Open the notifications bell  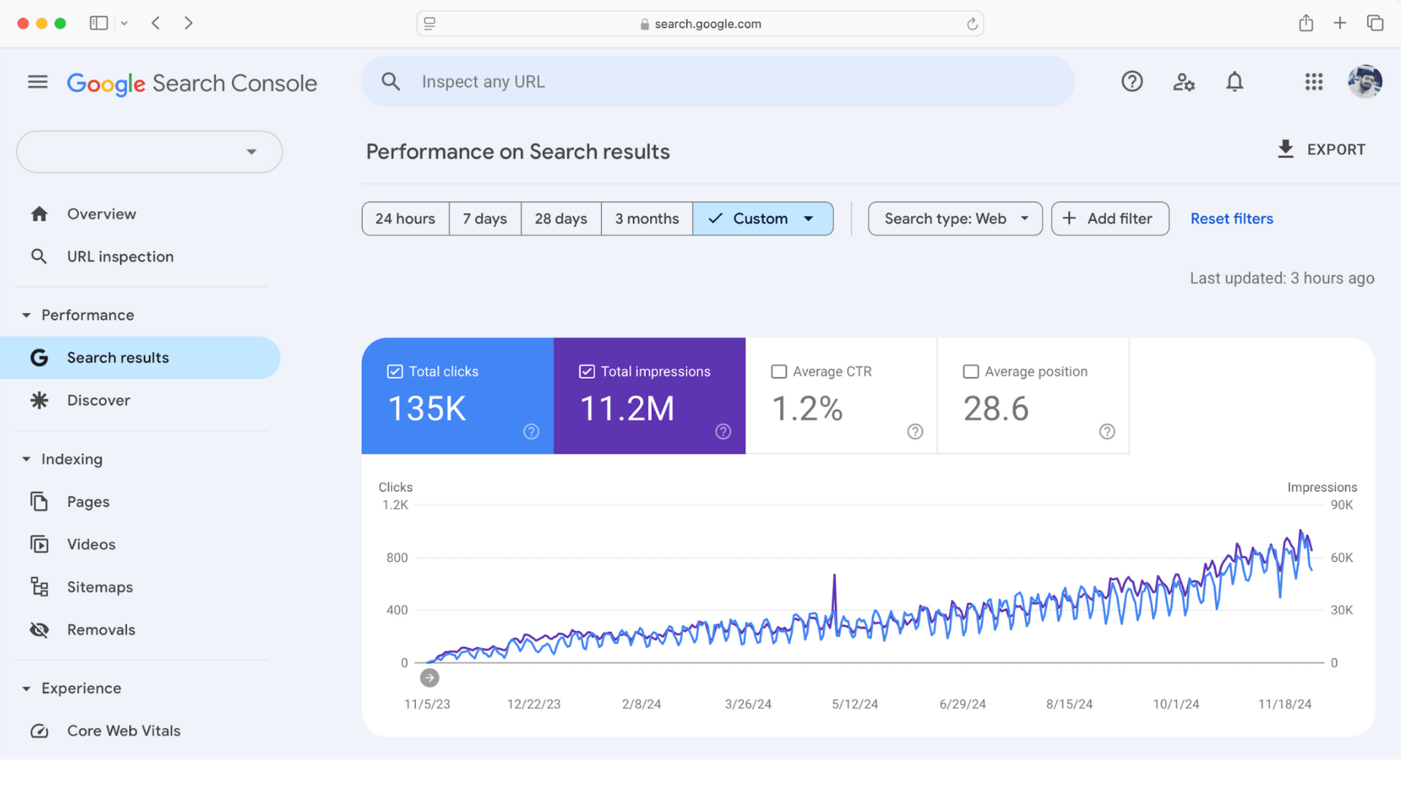[x=1234, y=82]
